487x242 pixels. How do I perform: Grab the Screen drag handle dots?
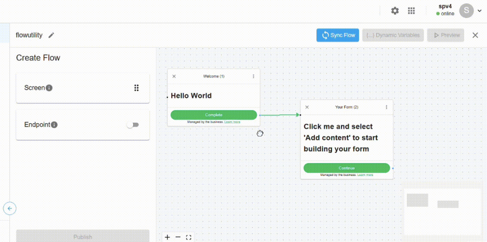click(x=136, y=88)
